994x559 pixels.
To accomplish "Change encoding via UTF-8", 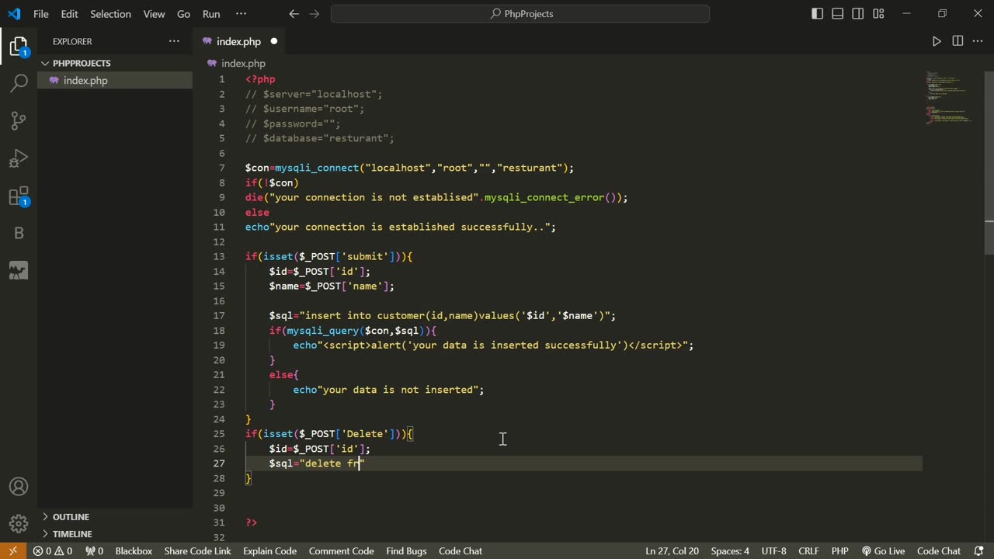I will (774, 550).
